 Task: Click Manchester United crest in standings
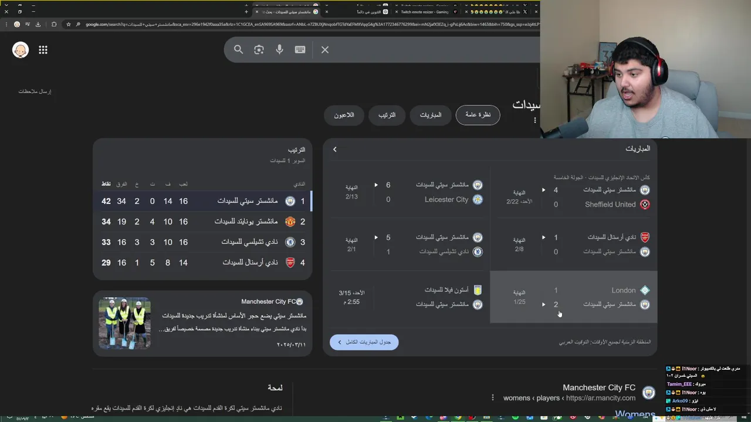(x=290, y=222)
